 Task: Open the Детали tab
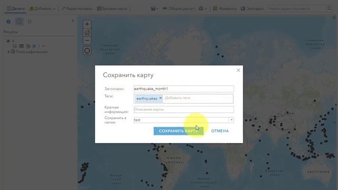coord(15,8)
